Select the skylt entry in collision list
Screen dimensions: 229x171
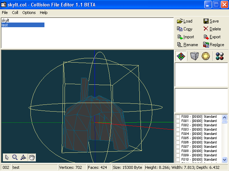5,20
